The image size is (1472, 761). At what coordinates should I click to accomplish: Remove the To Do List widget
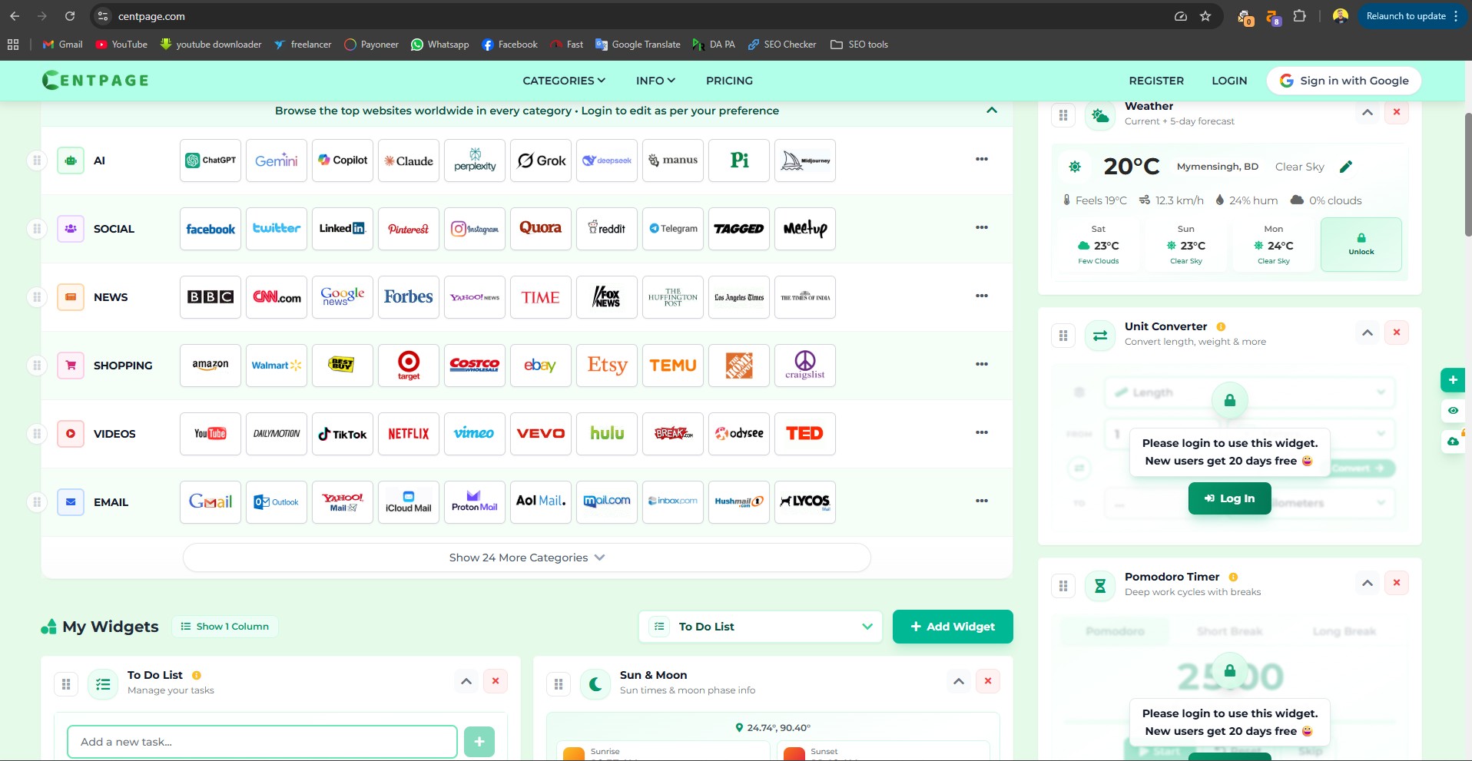click(x=496, y=681)
